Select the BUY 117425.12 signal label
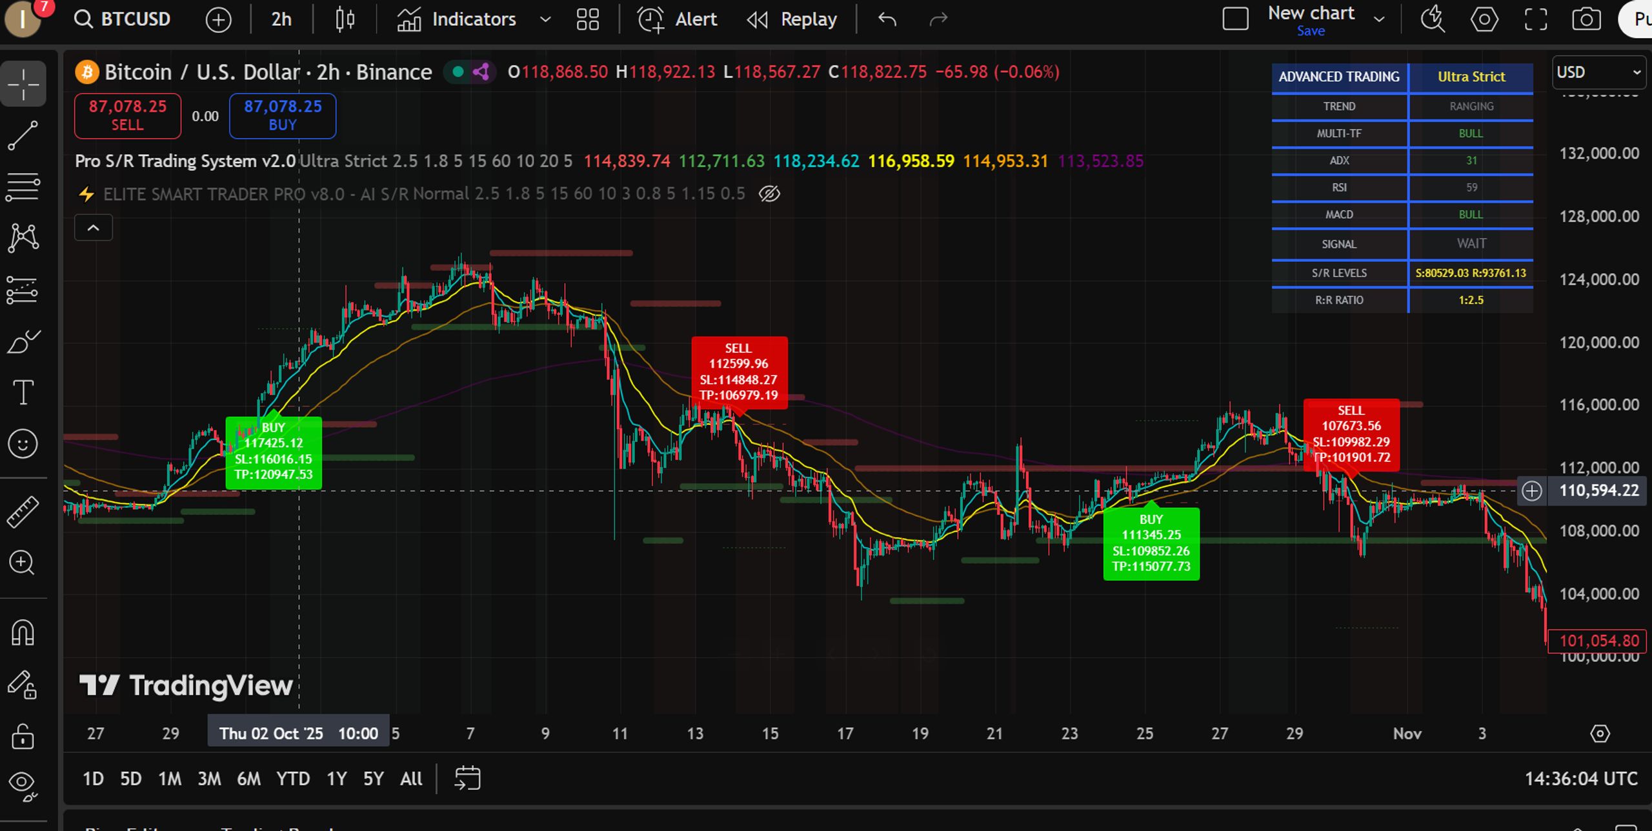The width and height of the screenshot is (1652, 831). 274,452
